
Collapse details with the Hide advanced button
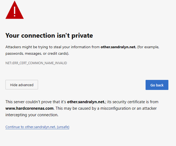[22, 85]
